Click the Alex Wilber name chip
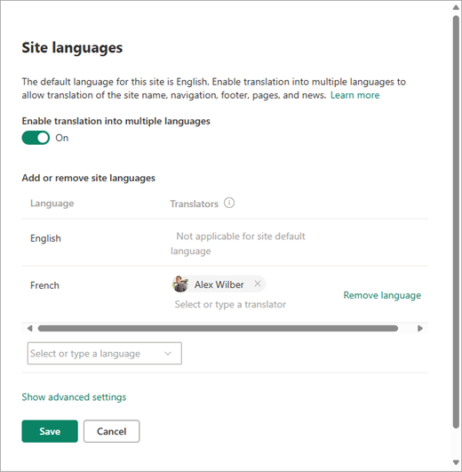Screen dimensions: 462x472 point(219,284)
